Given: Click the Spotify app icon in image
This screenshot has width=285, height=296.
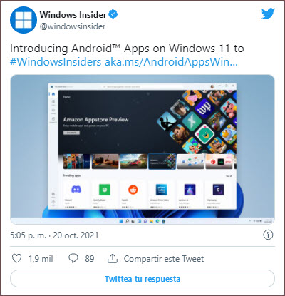Looking at the screenshot, I should [105, 190].
